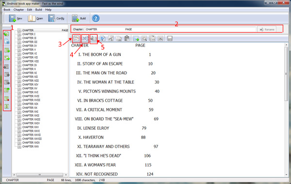Open the blue help question icon
Viewport: 291px width, 184px height.
click(x=96, y=18)
